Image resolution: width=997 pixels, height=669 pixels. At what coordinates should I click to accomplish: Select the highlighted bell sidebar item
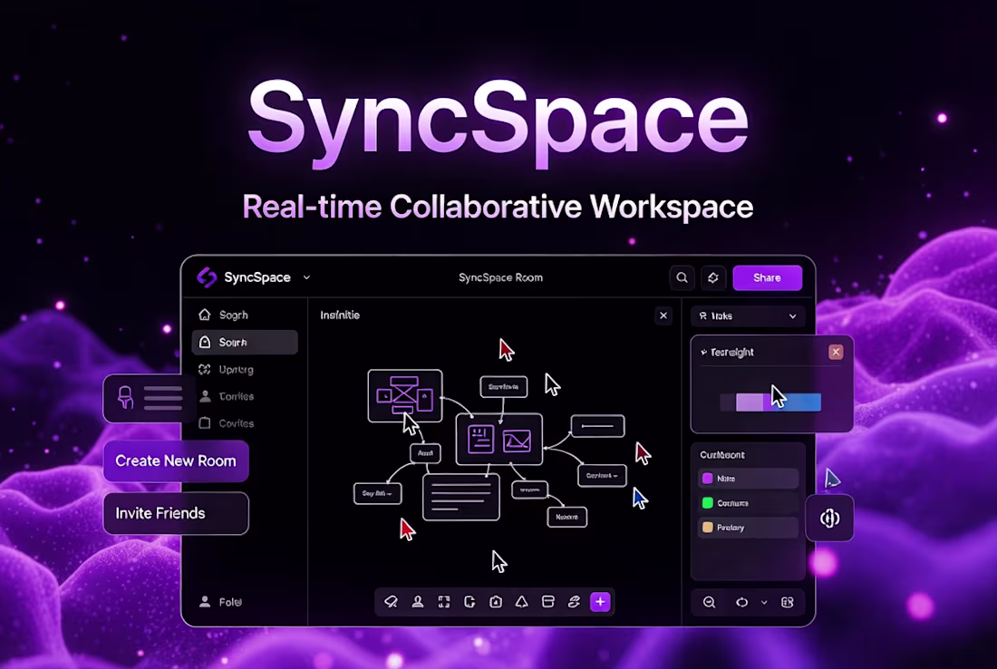pos(245,342)
